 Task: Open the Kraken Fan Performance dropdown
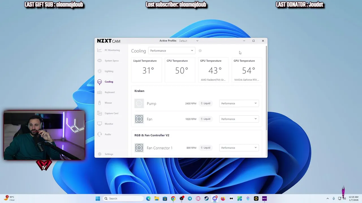click(x=239, y=119)
